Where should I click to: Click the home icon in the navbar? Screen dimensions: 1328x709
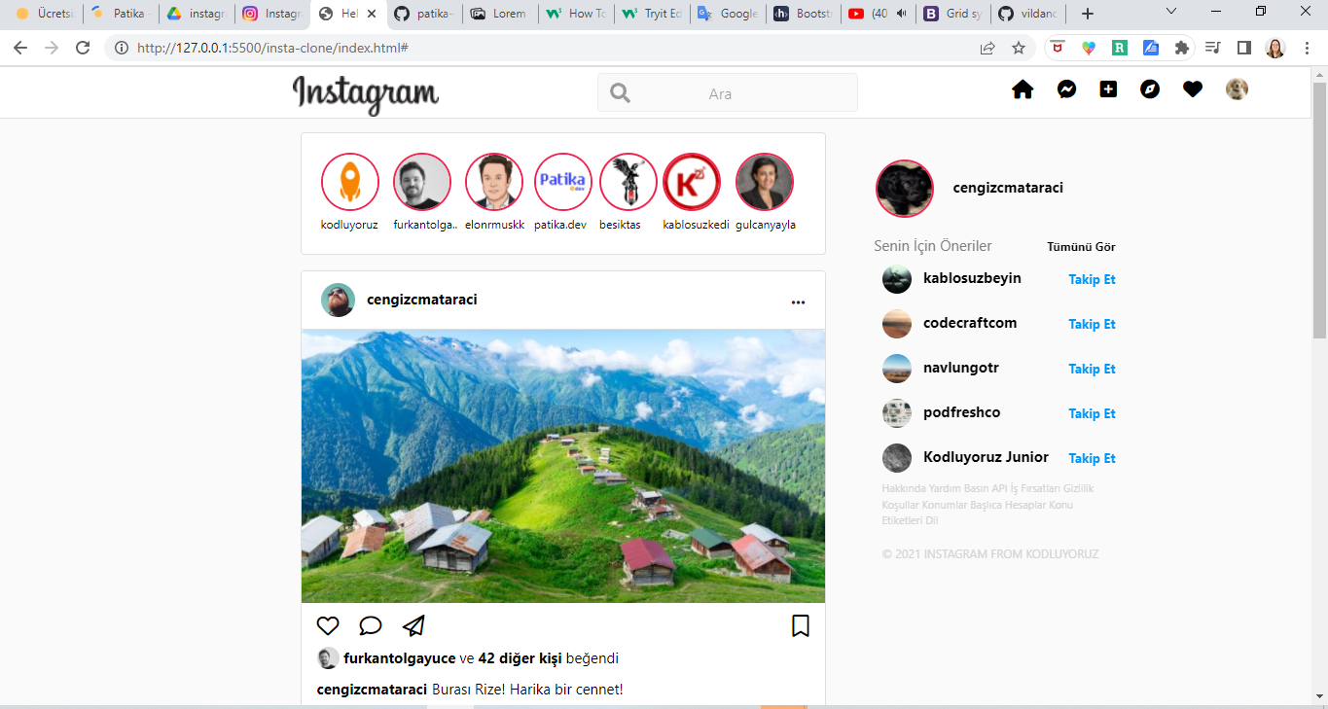(x=1023, y=89)
